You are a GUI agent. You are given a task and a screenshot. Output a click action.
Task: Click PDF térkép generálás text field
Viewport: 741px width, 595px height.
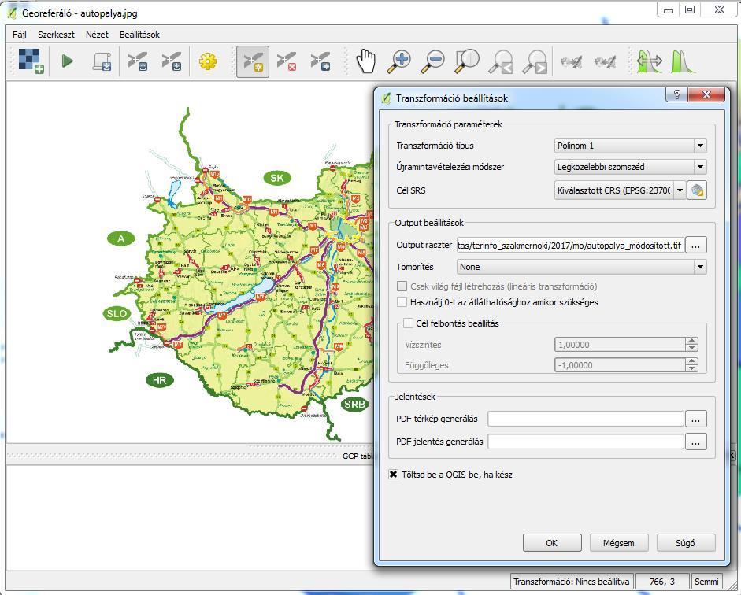[x=586, y=419]
